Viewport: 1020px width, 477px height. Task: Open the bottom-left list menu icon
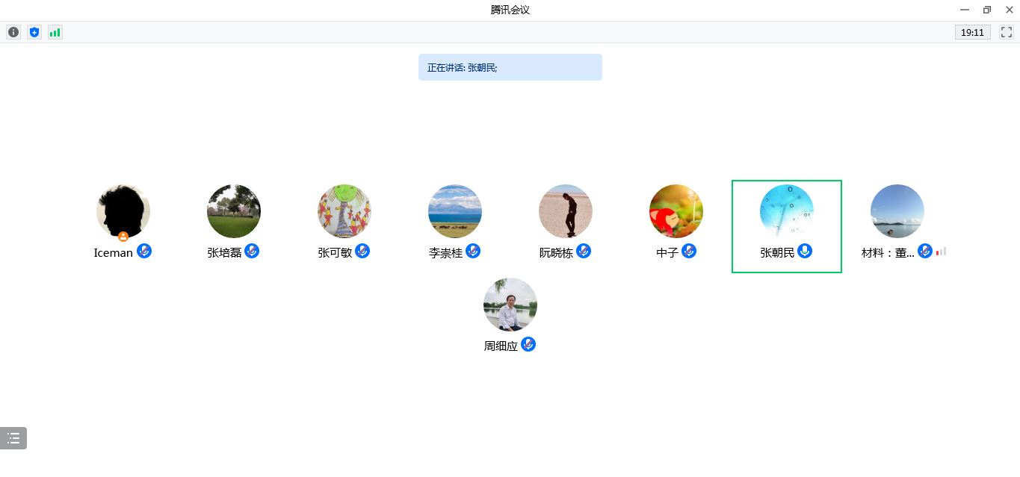point(13,438)
